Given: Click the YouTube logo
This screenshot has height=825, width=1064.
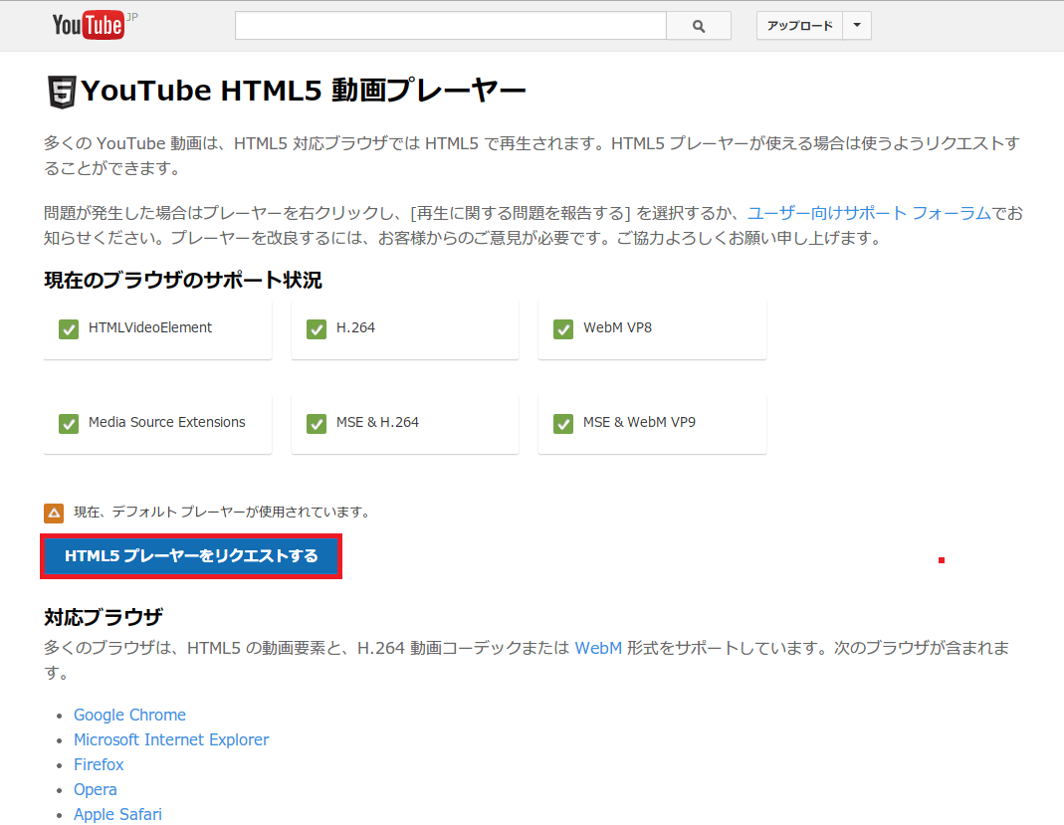Looking at the screenshot, I should pyautogui.click(x=89, y=25).
